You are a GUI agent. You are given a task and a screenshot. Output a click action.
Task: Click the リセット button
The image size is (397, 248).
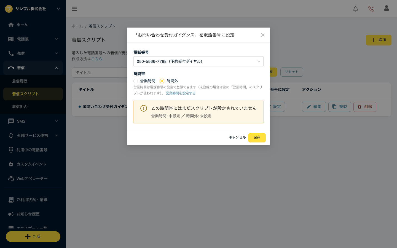coord(292,72)
